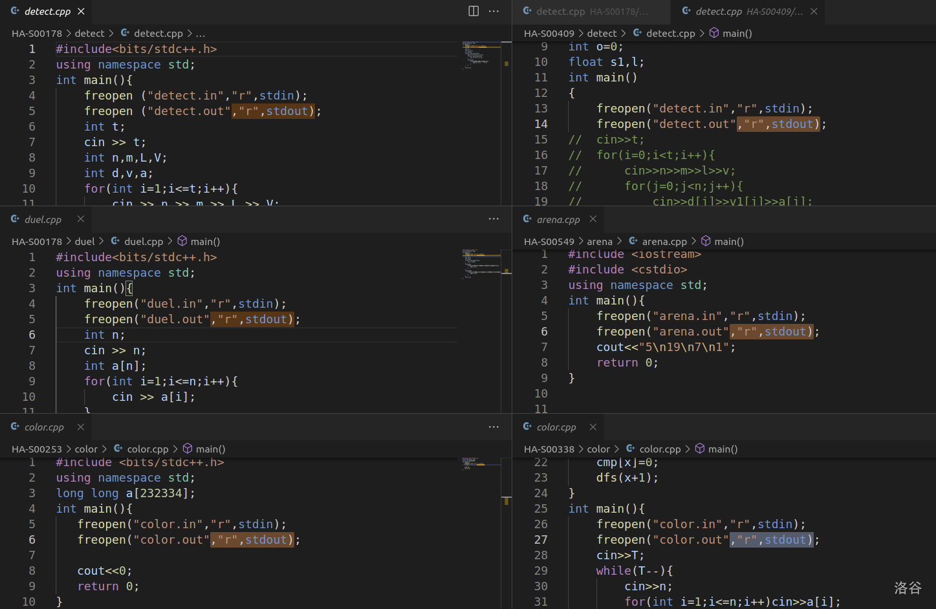Click 'int d,v,a;' line in top-left detect.cpp
This screenshot has width=936, height=609.
click(118, 173)
